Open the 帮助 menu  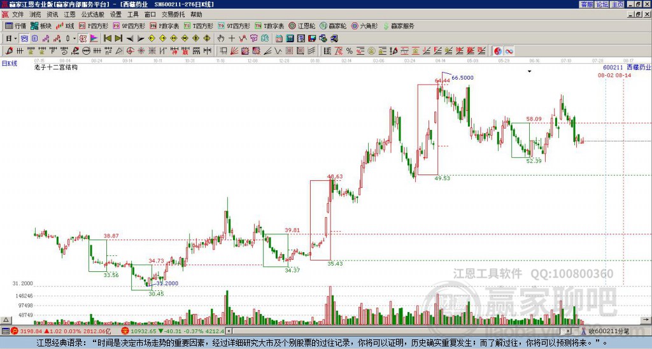tap(196, 15)
